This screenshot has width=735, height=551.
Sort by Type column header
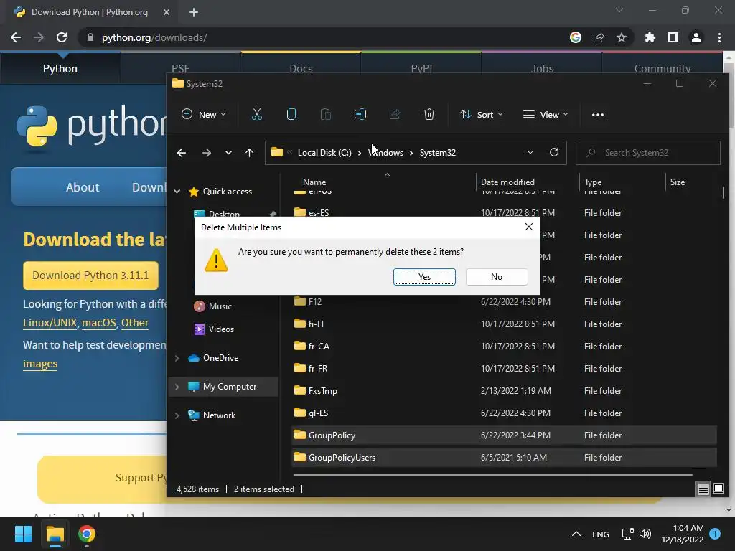pyautogui.click(x=593, y=182)
